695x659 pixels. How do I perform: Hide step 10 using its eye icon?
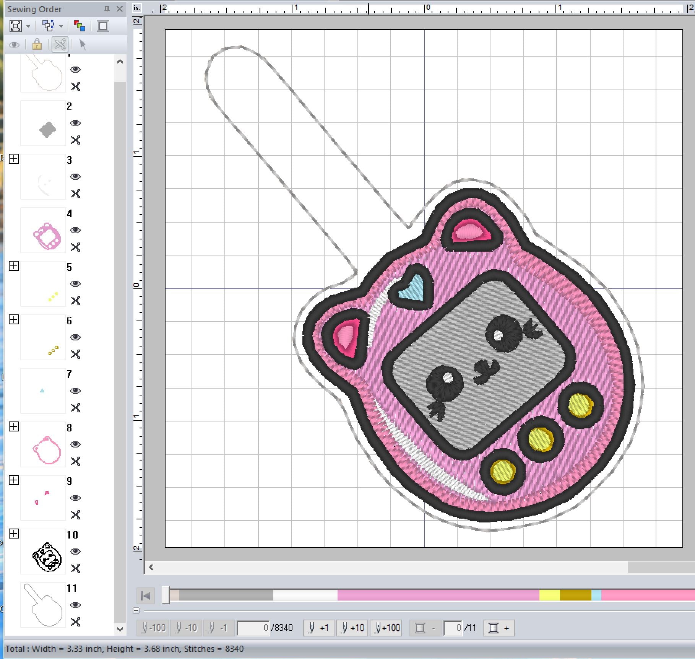coord(76,552)
